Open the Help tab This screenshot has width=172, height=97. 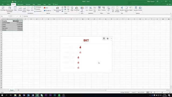[49, 4]
